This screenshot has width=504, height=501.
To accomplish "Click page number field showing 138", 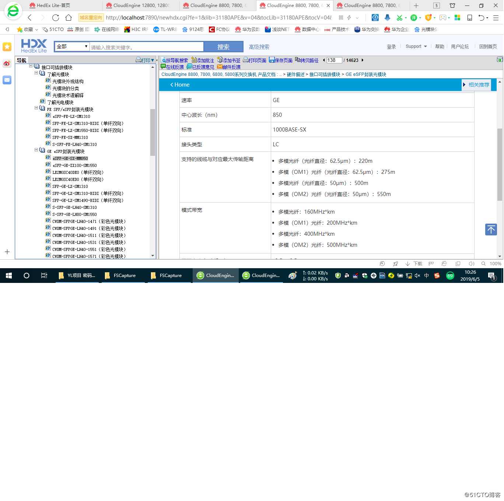I will [334, 60].
